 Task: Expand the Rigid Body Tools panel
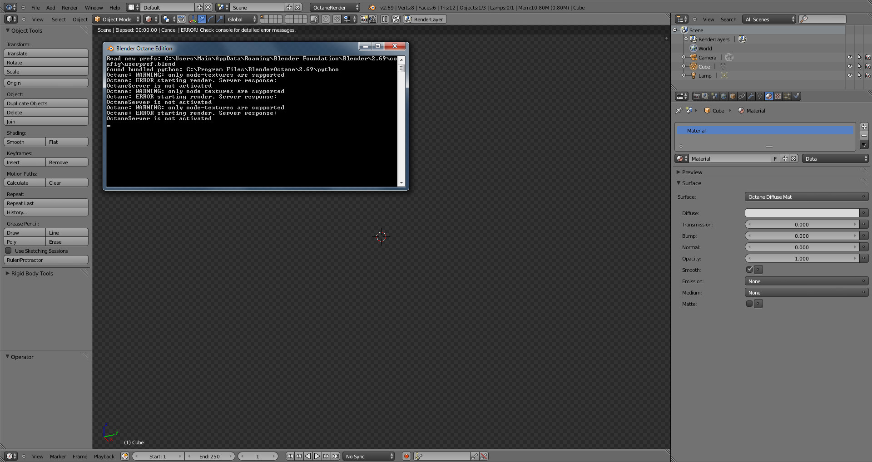(x=32, y=273)
